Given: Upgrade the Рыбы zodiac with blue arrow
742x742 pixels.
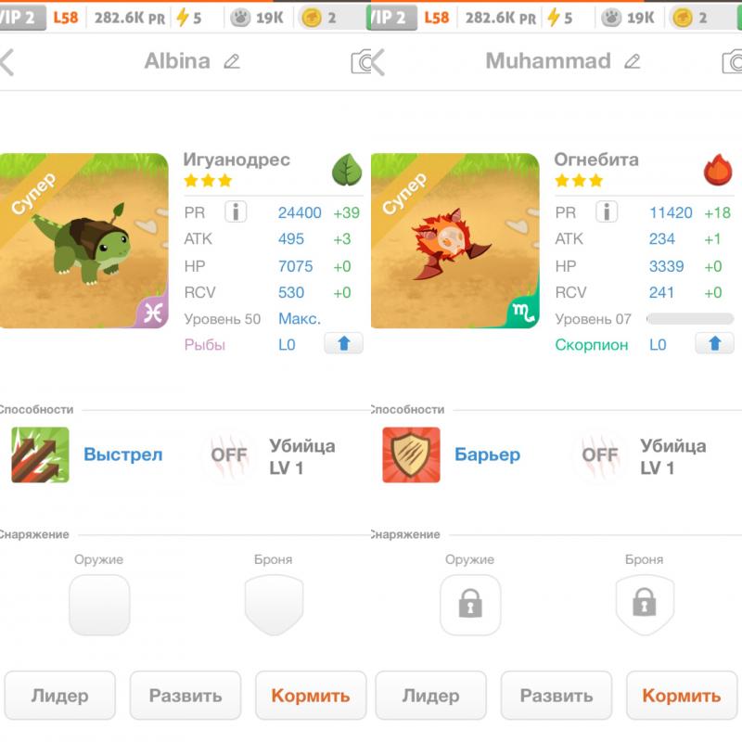Looking at the screenshot, I should click(x=343, y=343).
